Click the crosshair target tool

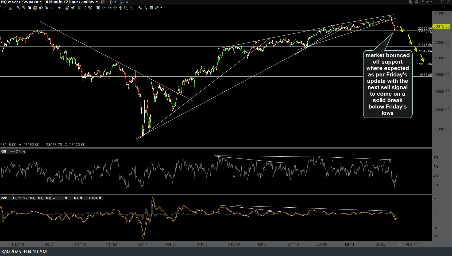click(x=35, y=8)
